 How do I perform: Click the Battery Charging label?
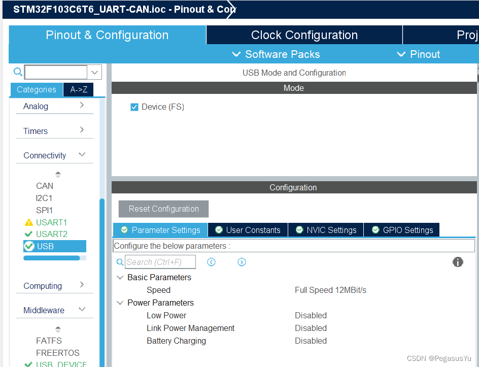176,341
